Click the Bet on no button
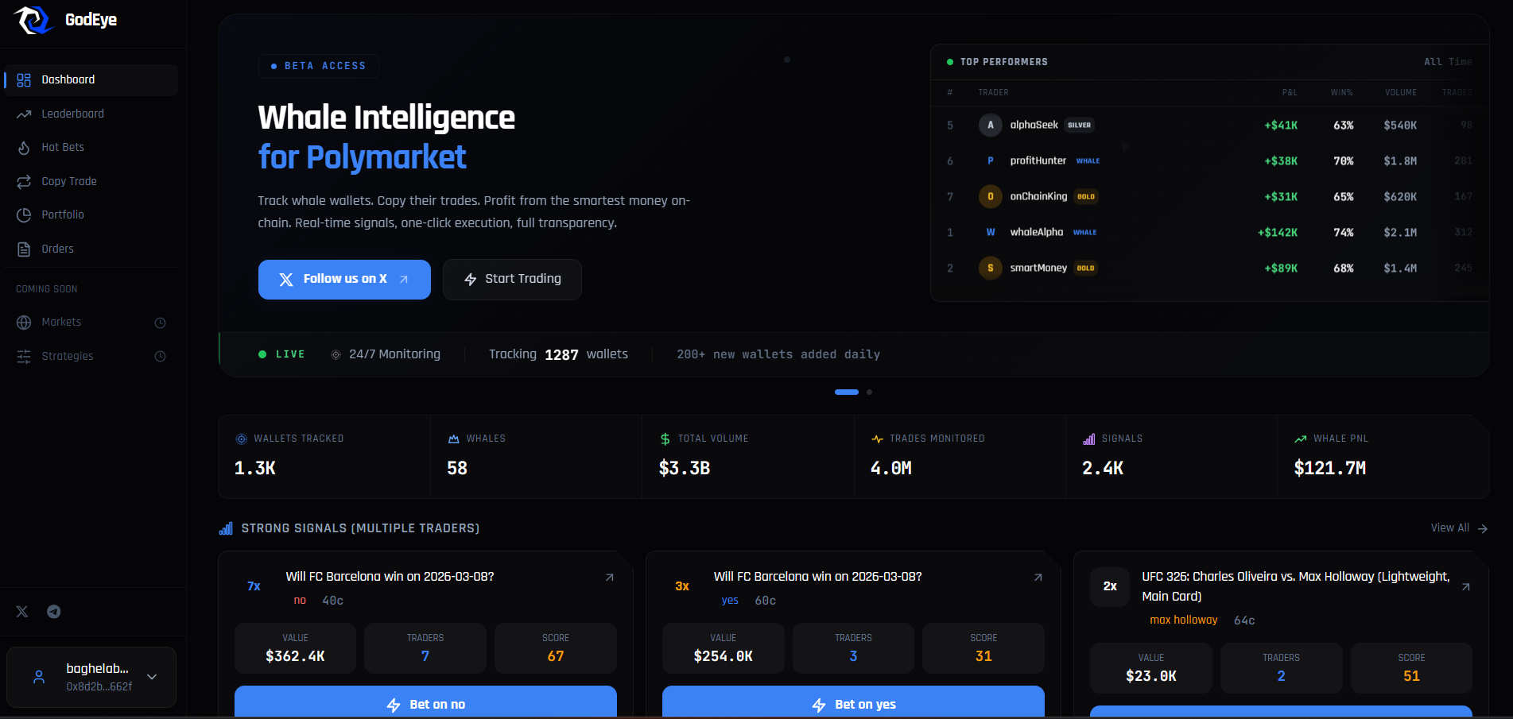 (425, 702)
